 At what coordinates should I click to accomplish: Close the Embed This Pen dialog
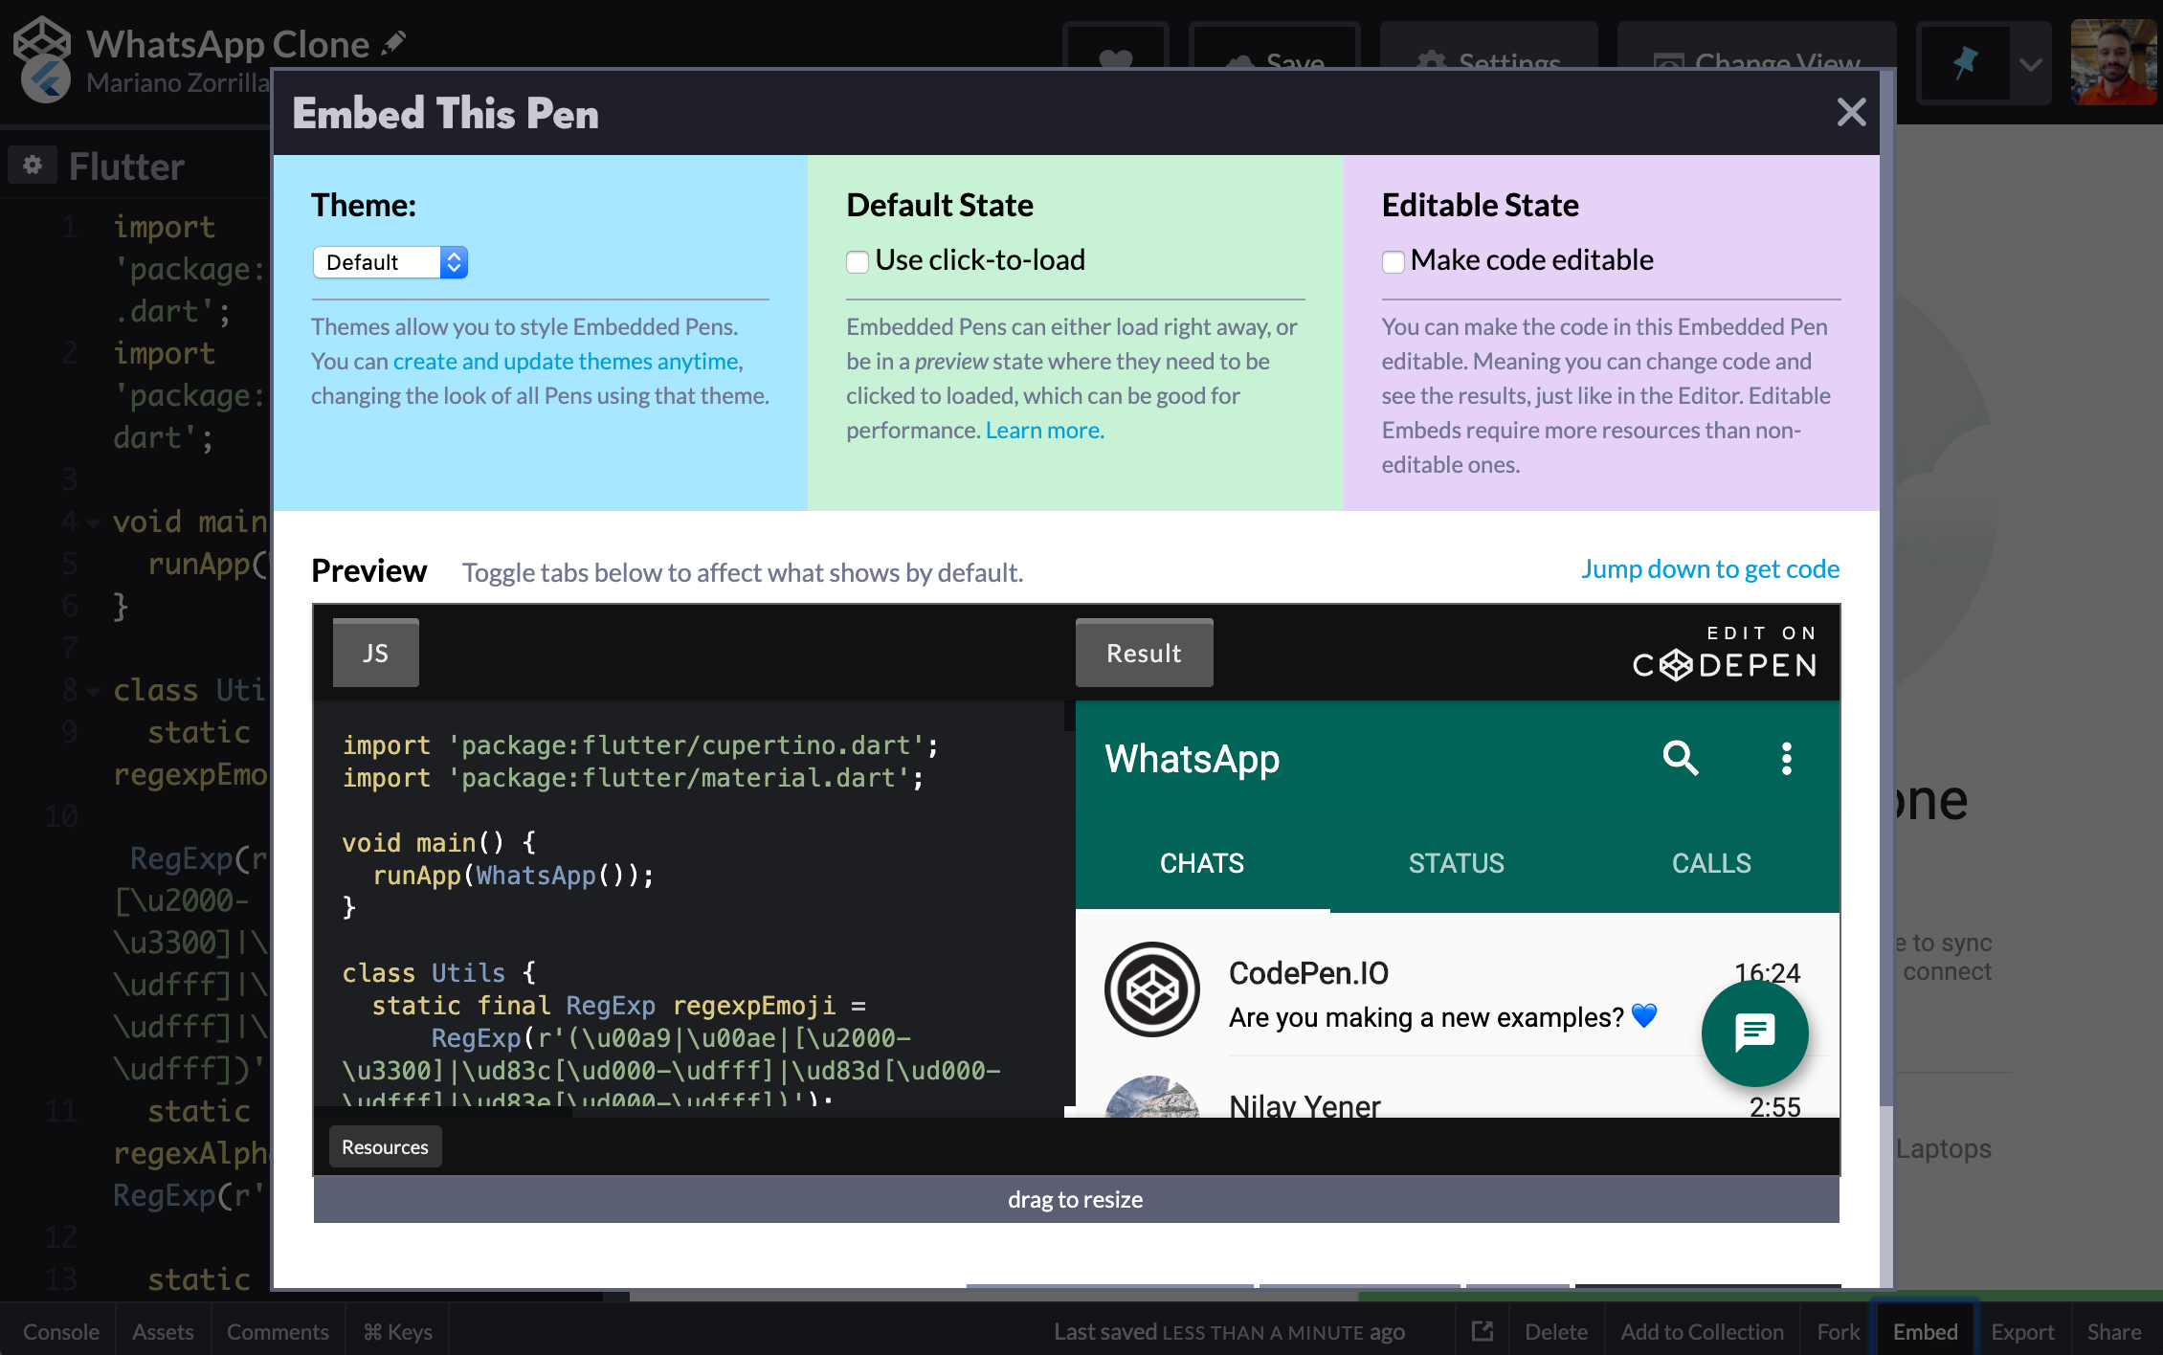[1851, 113]
